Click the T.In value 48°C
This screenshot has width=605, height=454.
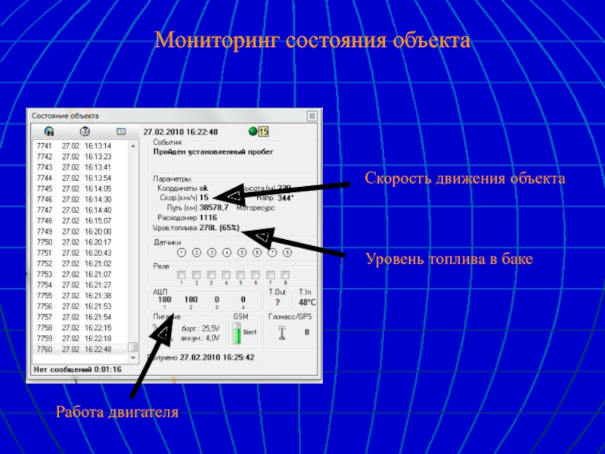(x=307, y=302)
